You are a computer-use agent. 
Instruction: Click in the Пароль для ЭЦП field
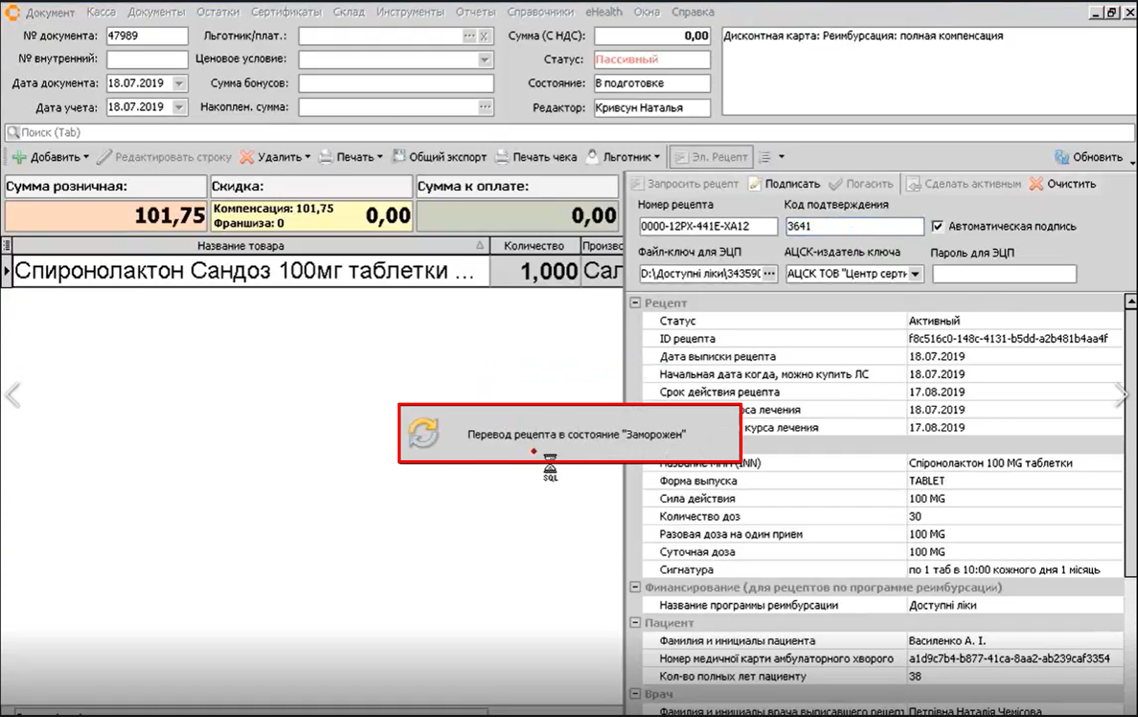(x=1004, y=274)
